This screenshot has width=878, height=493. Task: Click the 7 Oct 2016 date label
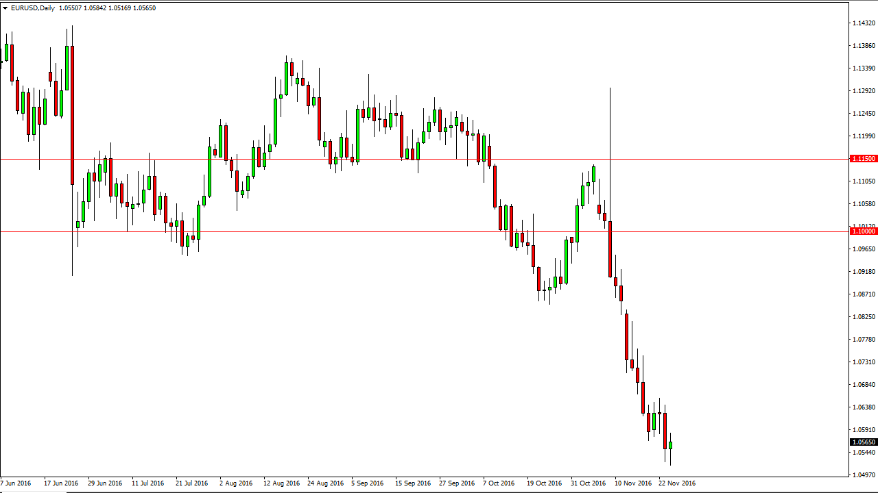tap(499, 483)
